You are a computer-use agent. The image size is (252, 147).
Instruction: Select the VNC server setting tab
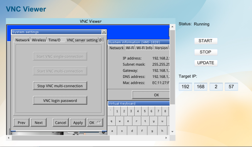[82, 40]
